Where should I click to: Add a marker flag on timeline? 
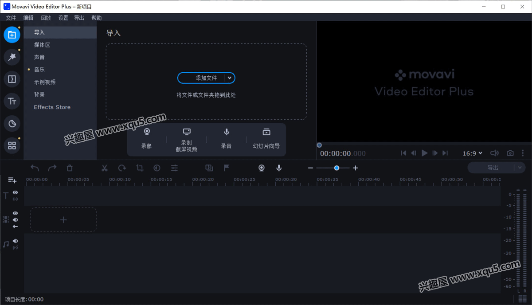point(227,168)
